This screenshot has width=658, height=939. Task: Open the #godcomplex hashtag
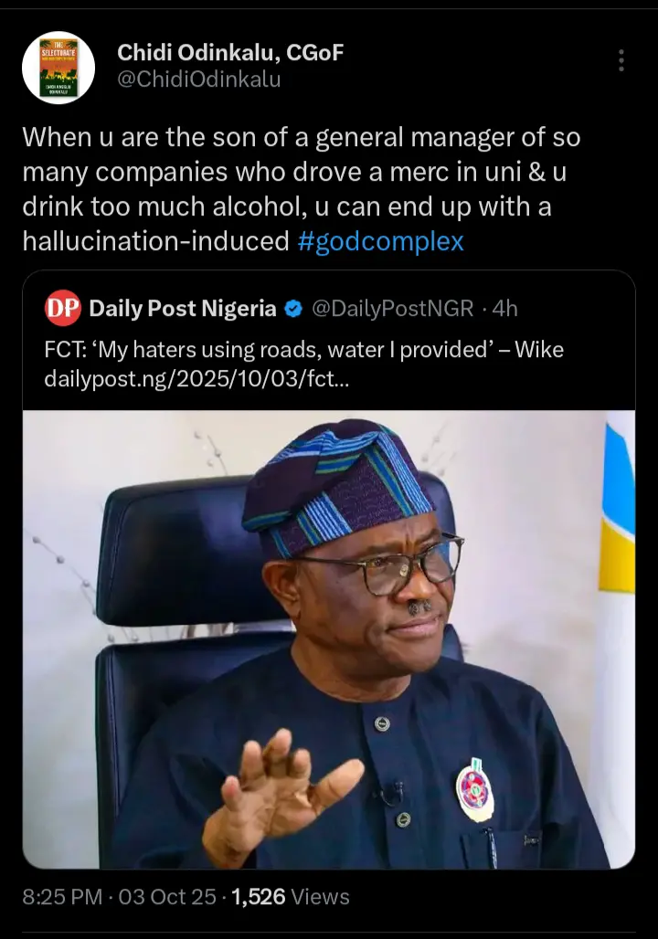click(x=381, y=241)
